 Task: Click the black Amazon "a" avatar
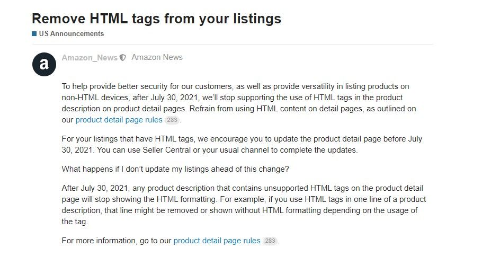44,65
